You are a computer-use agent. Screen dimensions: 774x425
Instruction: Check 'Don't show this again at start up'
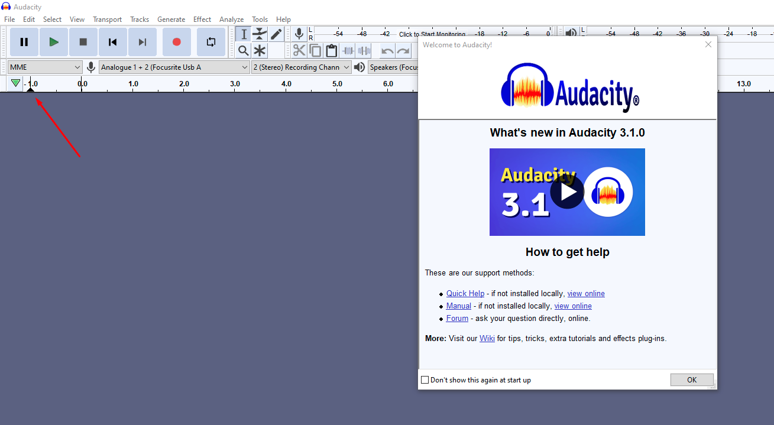pos(425,380)
